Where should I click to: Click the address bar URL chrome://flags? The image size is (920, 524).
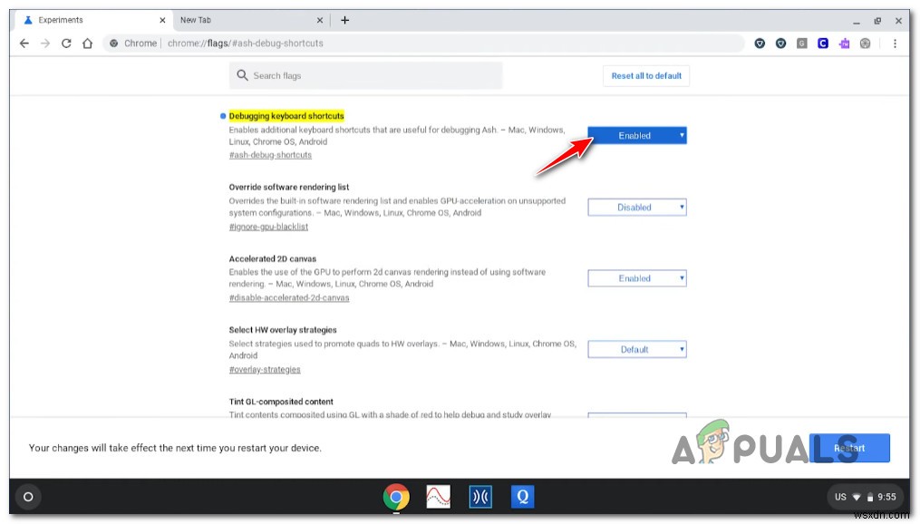(246, 44)
